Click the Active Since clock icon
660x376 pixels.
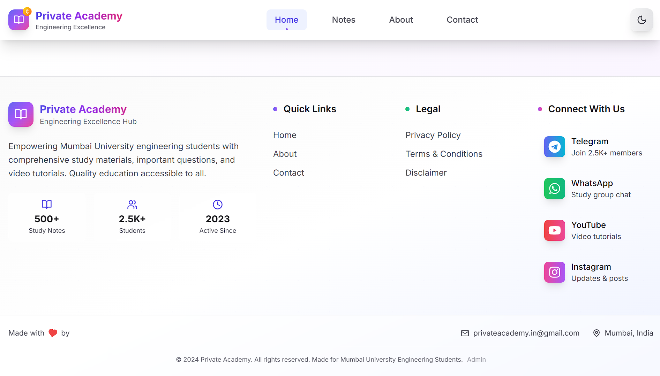218,204
